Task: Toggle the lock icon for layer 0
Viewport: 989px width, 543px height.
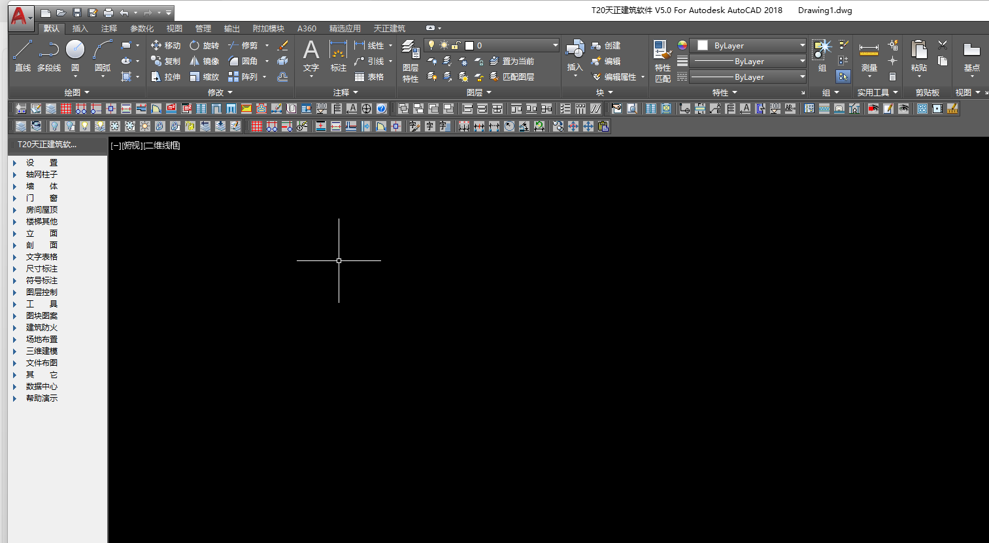Action: pyautogui.click(x=456, y=45)
